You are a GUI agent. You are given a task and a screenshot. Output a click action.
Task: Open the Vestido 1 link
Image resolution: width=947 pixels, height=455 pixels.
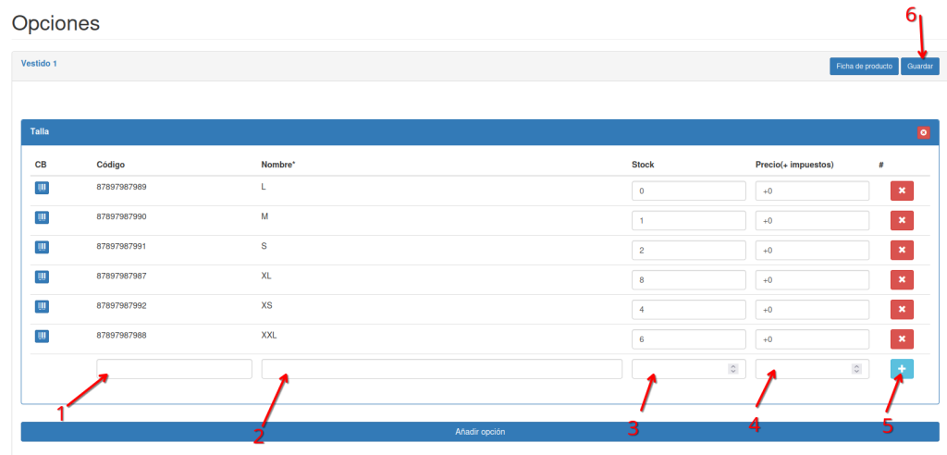(39, 64)
